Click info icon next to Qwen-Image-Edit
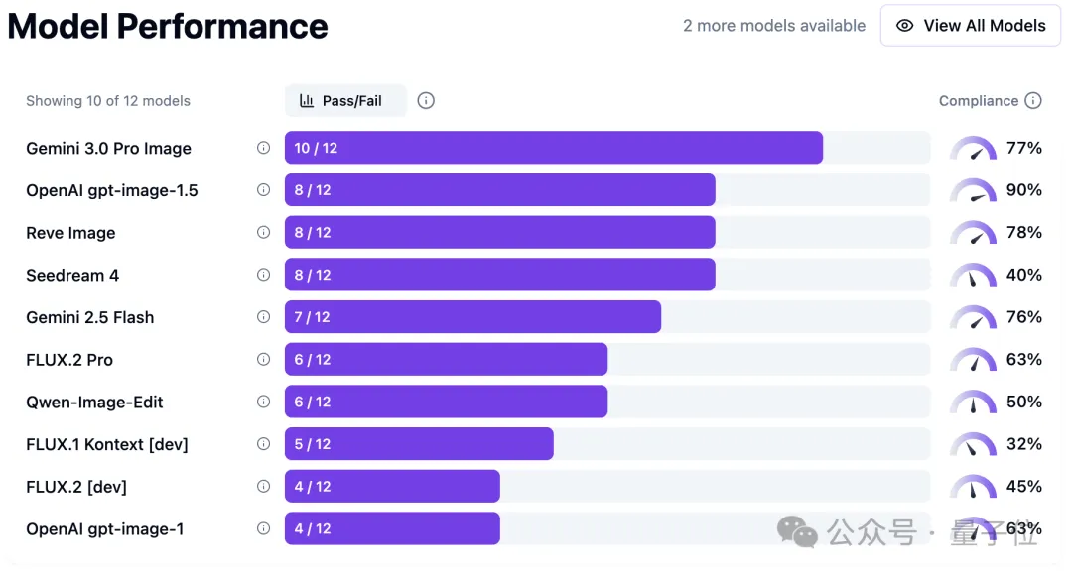The image size is (1072, 576). [263, 402]
